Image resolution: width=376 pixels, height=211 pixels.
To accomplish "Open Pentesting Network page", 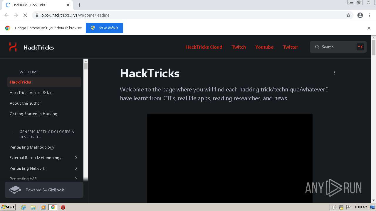I will point(27,168).
